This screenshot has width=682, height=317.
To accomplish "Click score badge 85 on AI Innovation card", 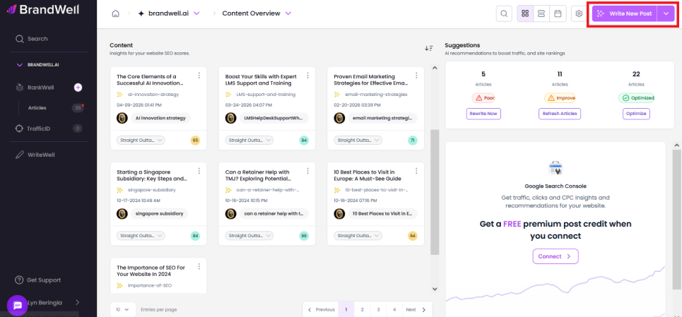I will 195,140.
